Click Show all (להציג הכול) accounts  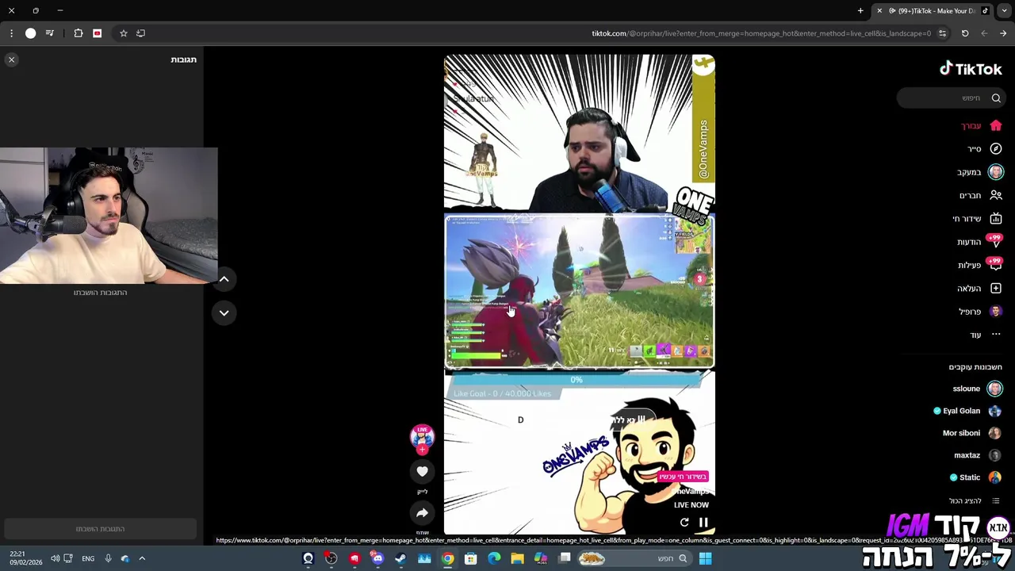975,500
